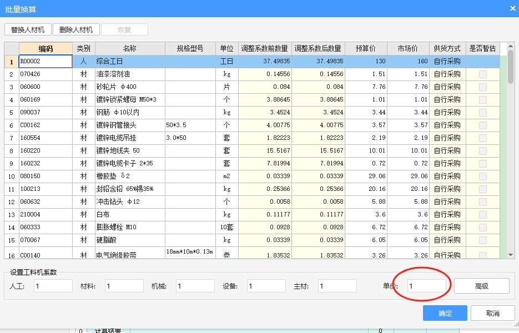Viewport: 519px width, 333px height.
Task: Select the 冲击钻头 φ12 cell
Action: [x=130, y=201]
